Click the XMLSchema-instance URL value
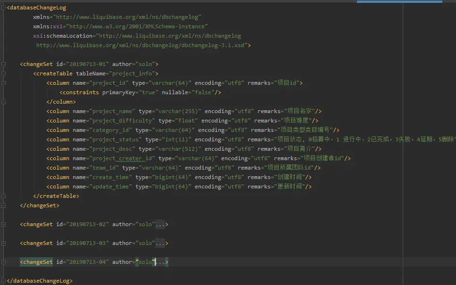The image size is (456, 285). [137, 26]
